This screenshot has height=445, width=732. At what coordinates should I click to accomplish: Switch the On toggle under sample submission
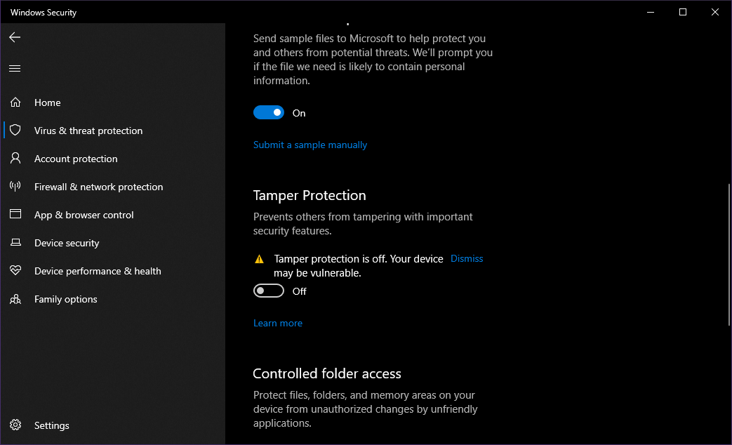(269, 112)
